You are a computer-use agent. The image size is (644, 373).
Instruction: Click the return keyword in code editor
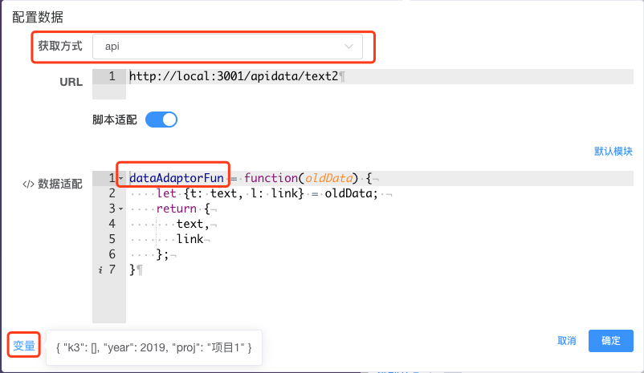point(176,209)
